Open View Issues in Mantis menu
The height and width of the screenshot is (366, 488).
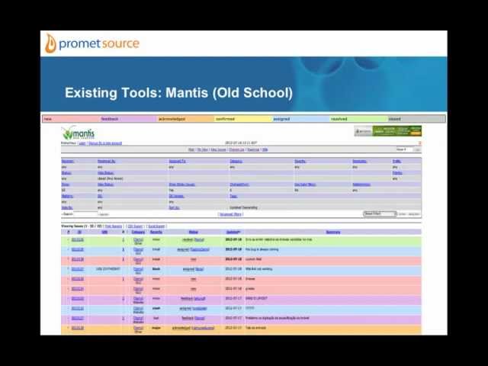219,149
